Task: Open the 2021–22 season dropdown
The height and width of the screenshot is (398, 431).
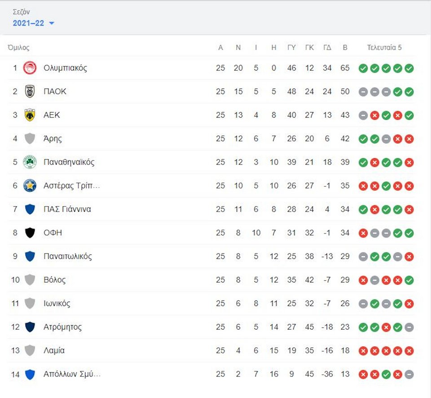Action: point(33,23)
